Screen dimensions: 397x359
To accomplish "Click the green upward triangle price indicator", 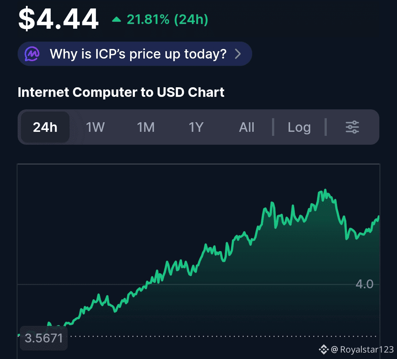I will pos(117,20).
